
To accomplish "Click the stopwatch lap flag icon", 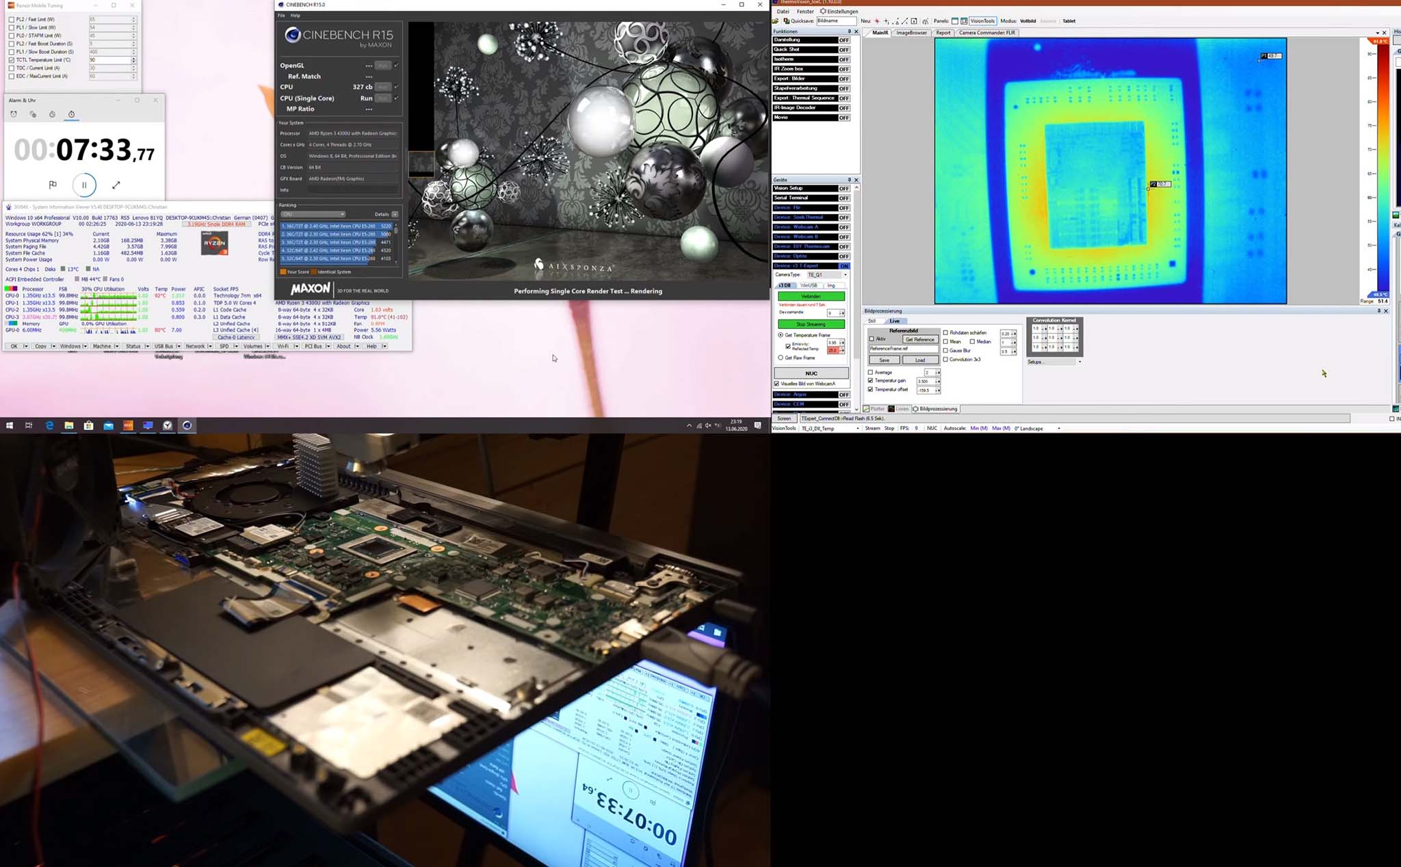I will [53, 185].
